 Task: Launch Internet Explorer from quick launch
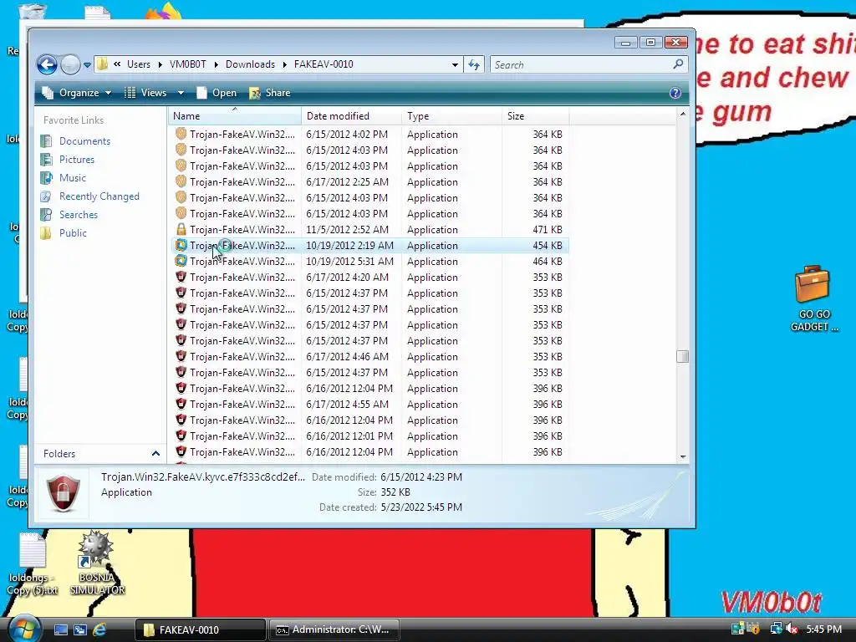(x=99, y=630)
